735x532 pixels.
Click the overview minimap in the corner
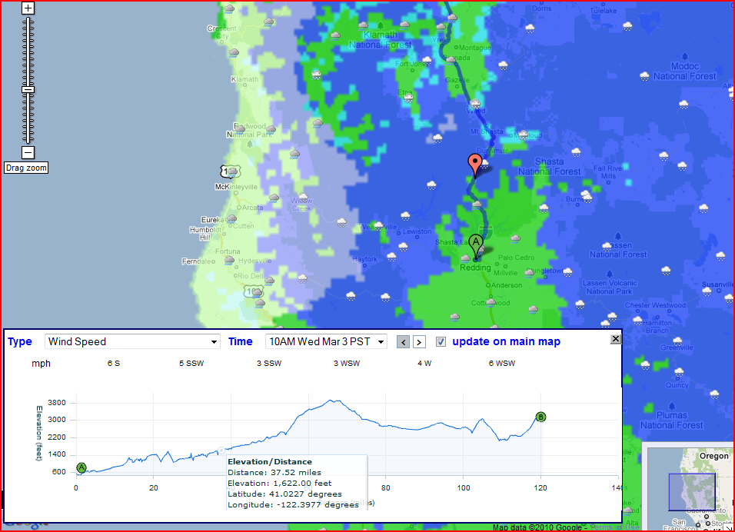688,487
